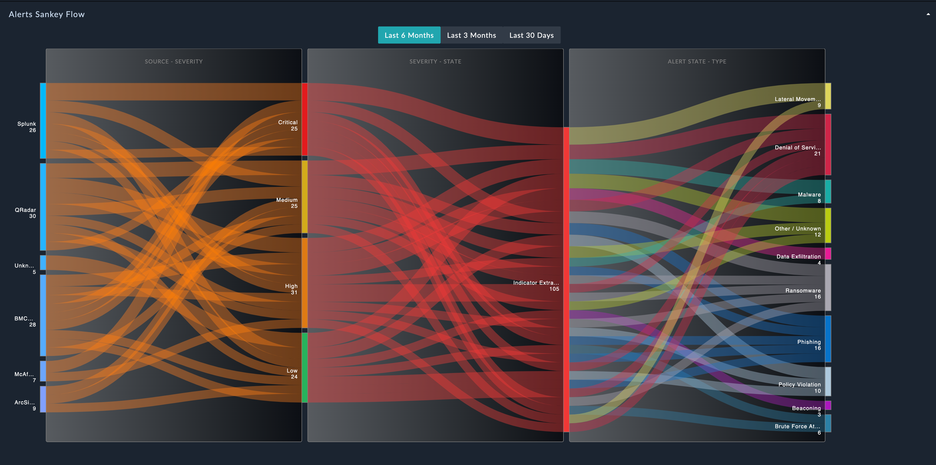Select the green Low severity node

click(304, 367)
